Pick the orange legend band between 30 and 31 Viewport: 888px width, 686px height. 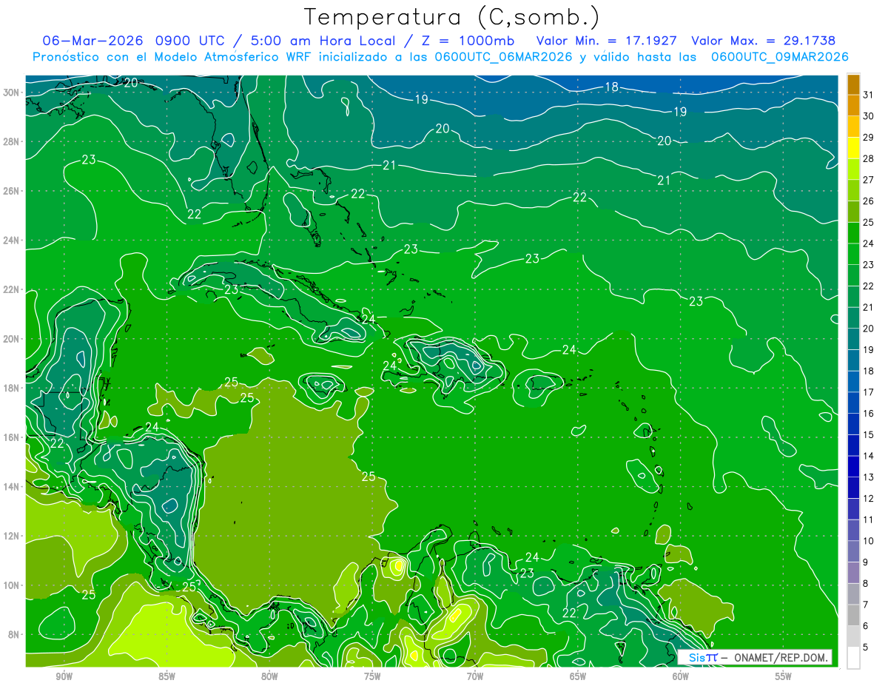[853, 104]
